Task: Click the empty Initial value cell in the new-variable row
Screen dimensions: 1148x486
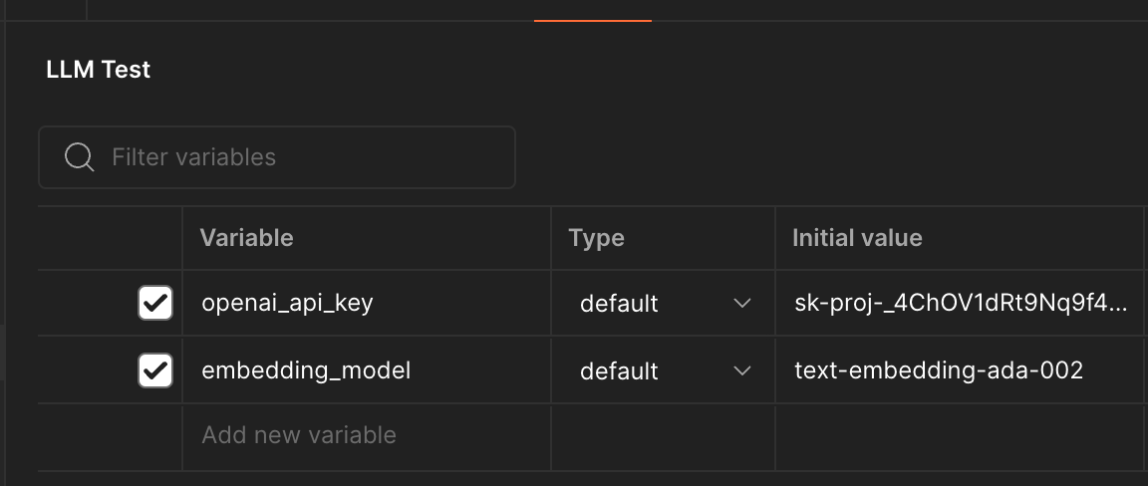Action: coord(959,435)
